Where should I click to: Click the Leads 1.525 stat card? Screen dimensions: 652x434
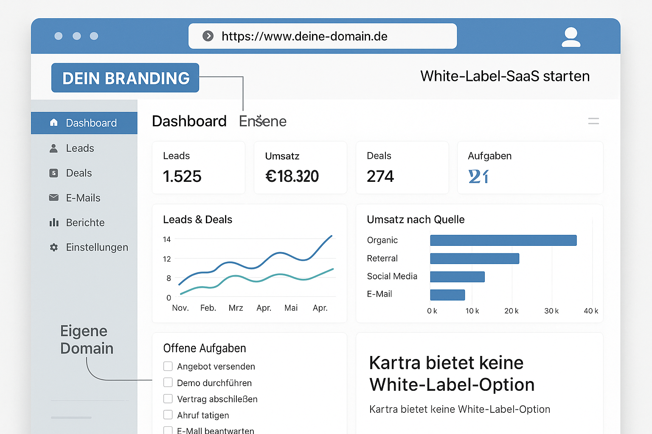click(199, 168)
